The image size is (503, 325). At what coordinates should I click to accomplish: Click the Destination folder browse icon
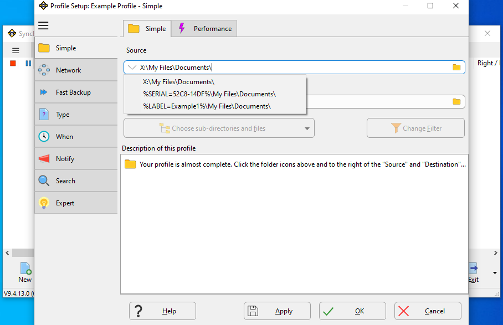(456, 102)
